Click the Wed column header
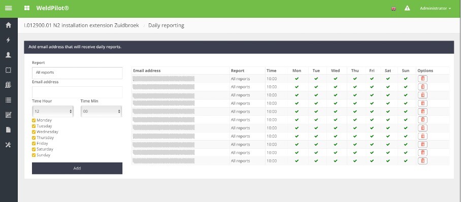The height and width of the screenshot is (202, 461). [x=336, y=71]
